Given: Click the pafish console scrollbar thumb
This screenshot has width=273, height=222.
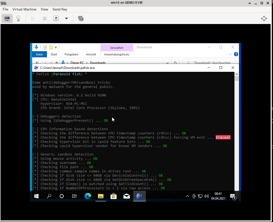Looking at the screenshot, I should (x=237, y=79).
